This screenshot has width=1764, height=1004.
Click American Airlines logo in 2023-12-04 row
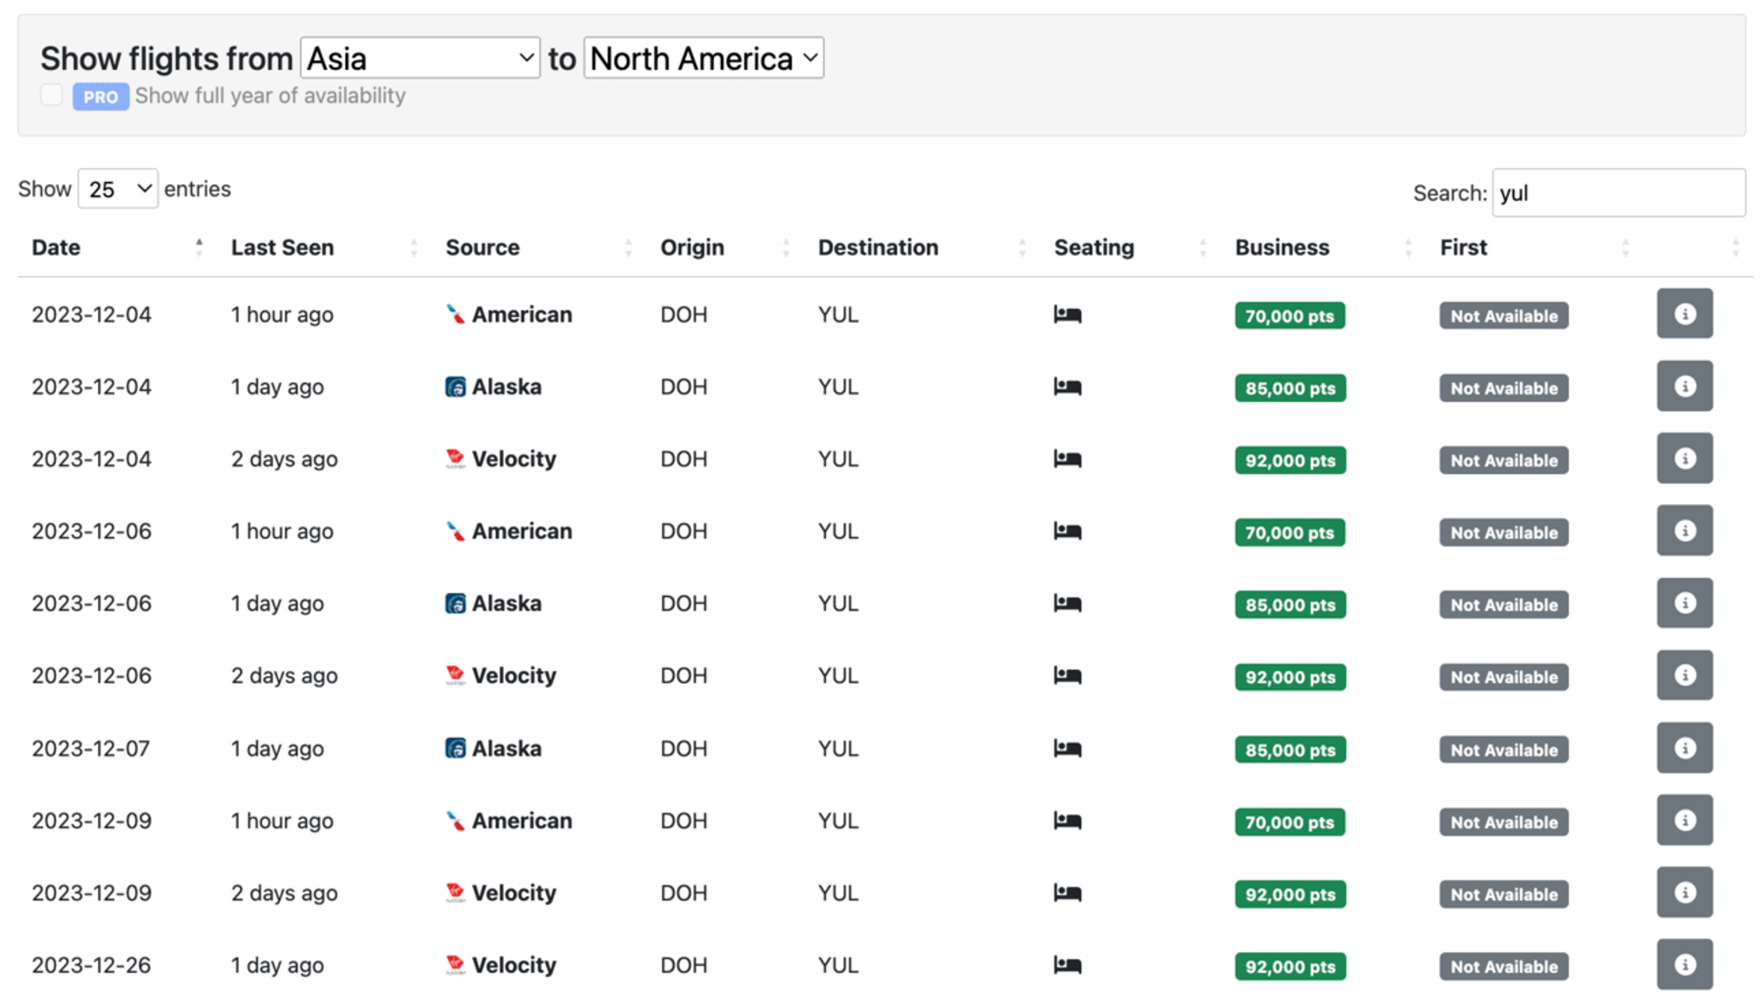(455, 314)
